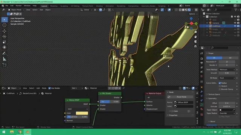This screenshot has width=241, height=135.
Task: Click Blender icon in the taskbar
Action: (27, 132)
